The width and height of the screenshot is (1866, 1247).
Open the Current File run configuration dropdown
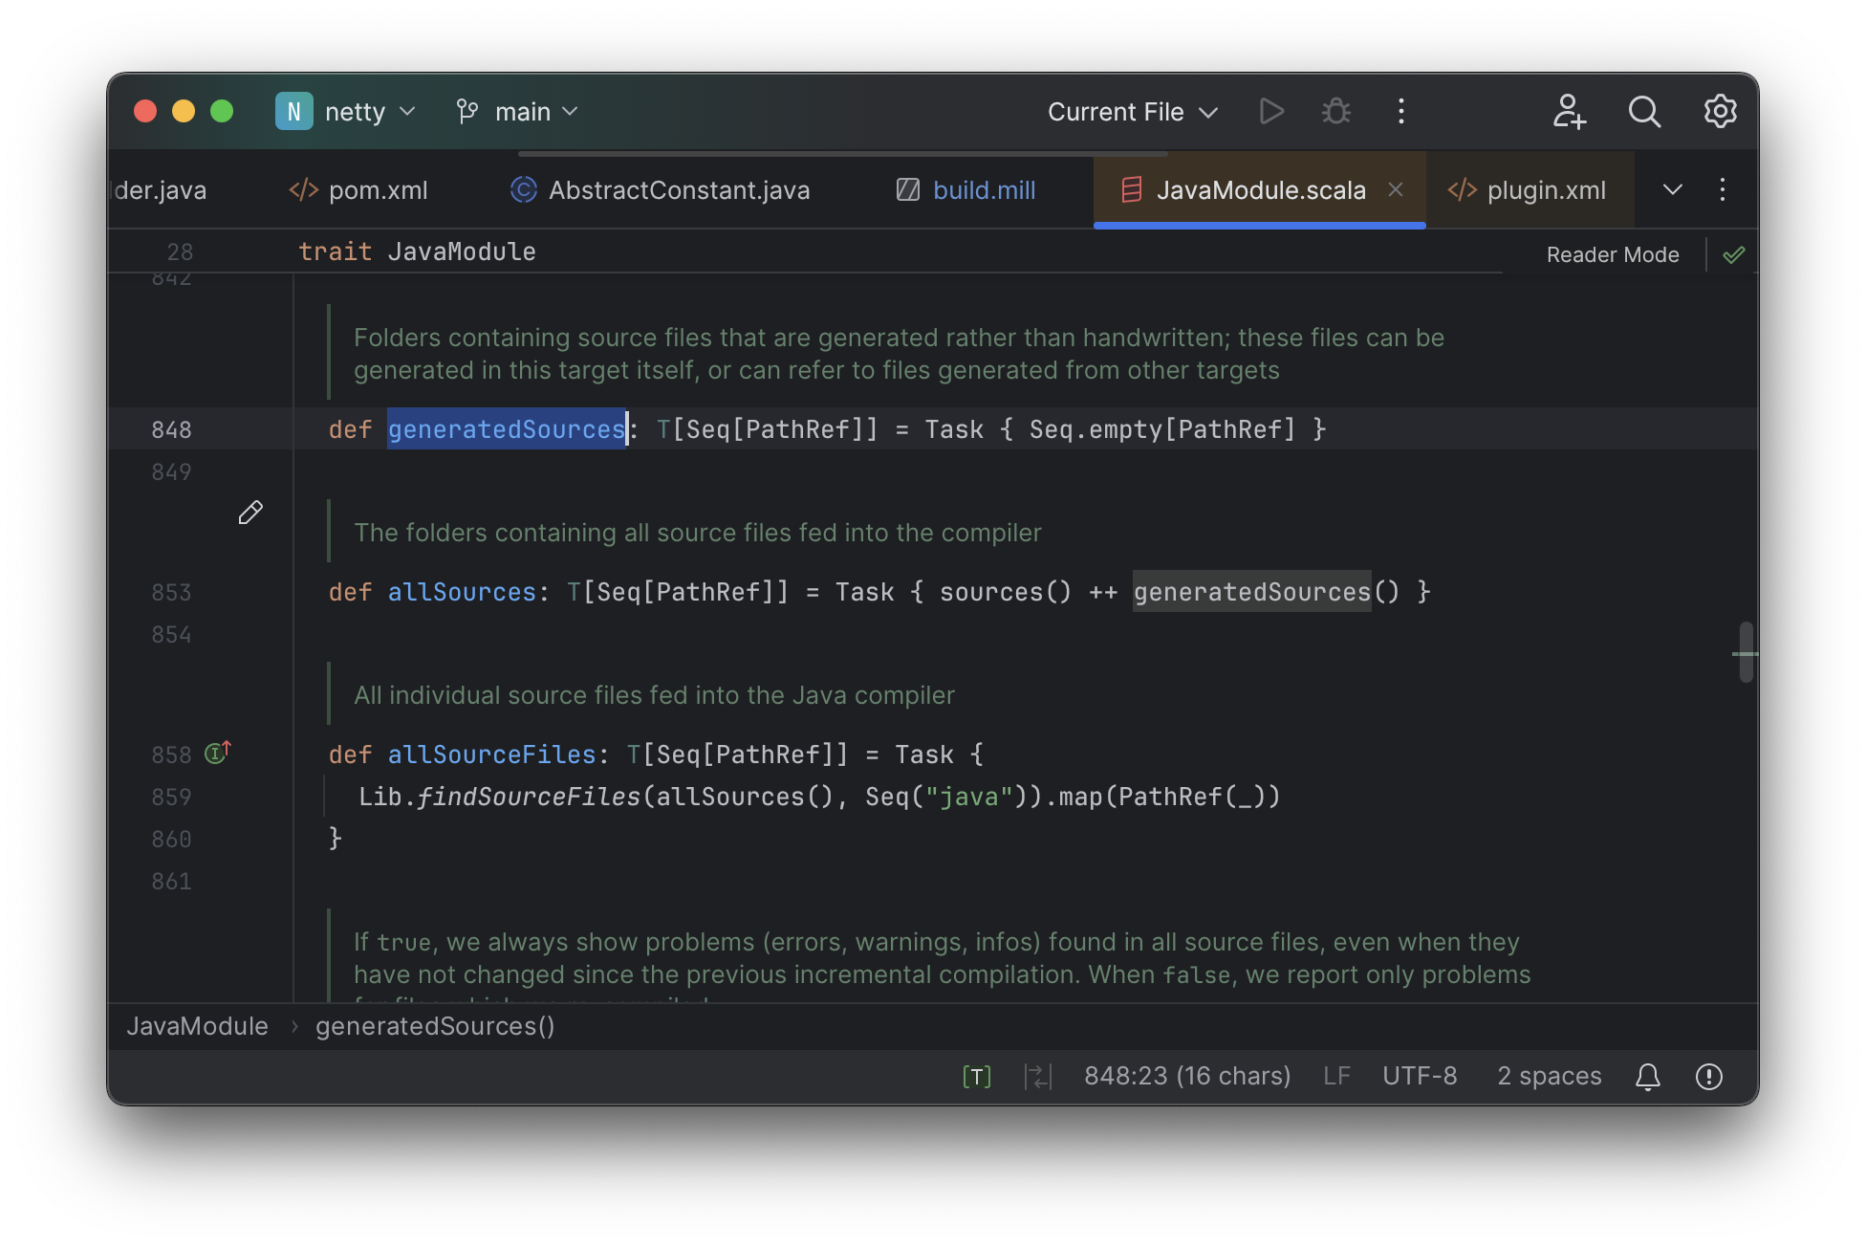point(1131,111)
